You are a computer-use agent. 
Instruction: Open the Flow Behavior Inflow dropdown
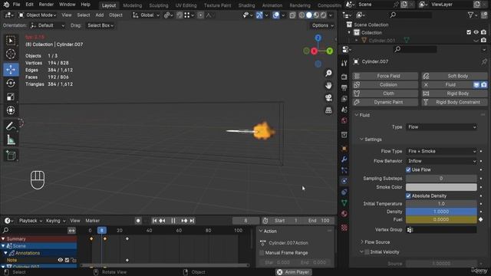tap(442, 161)
